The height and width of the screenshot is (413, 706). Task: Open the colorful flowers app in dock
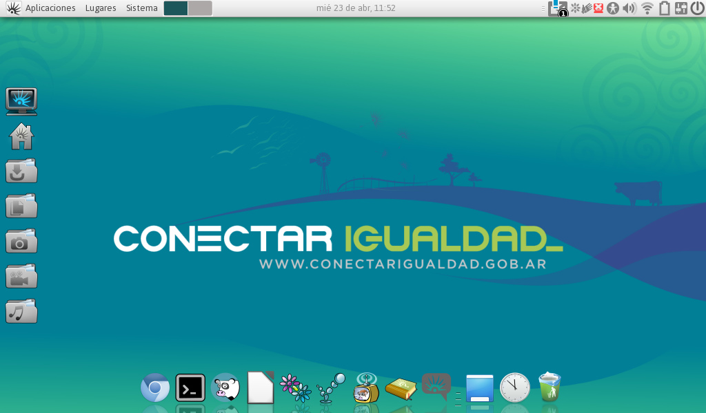tap(296, 388)
